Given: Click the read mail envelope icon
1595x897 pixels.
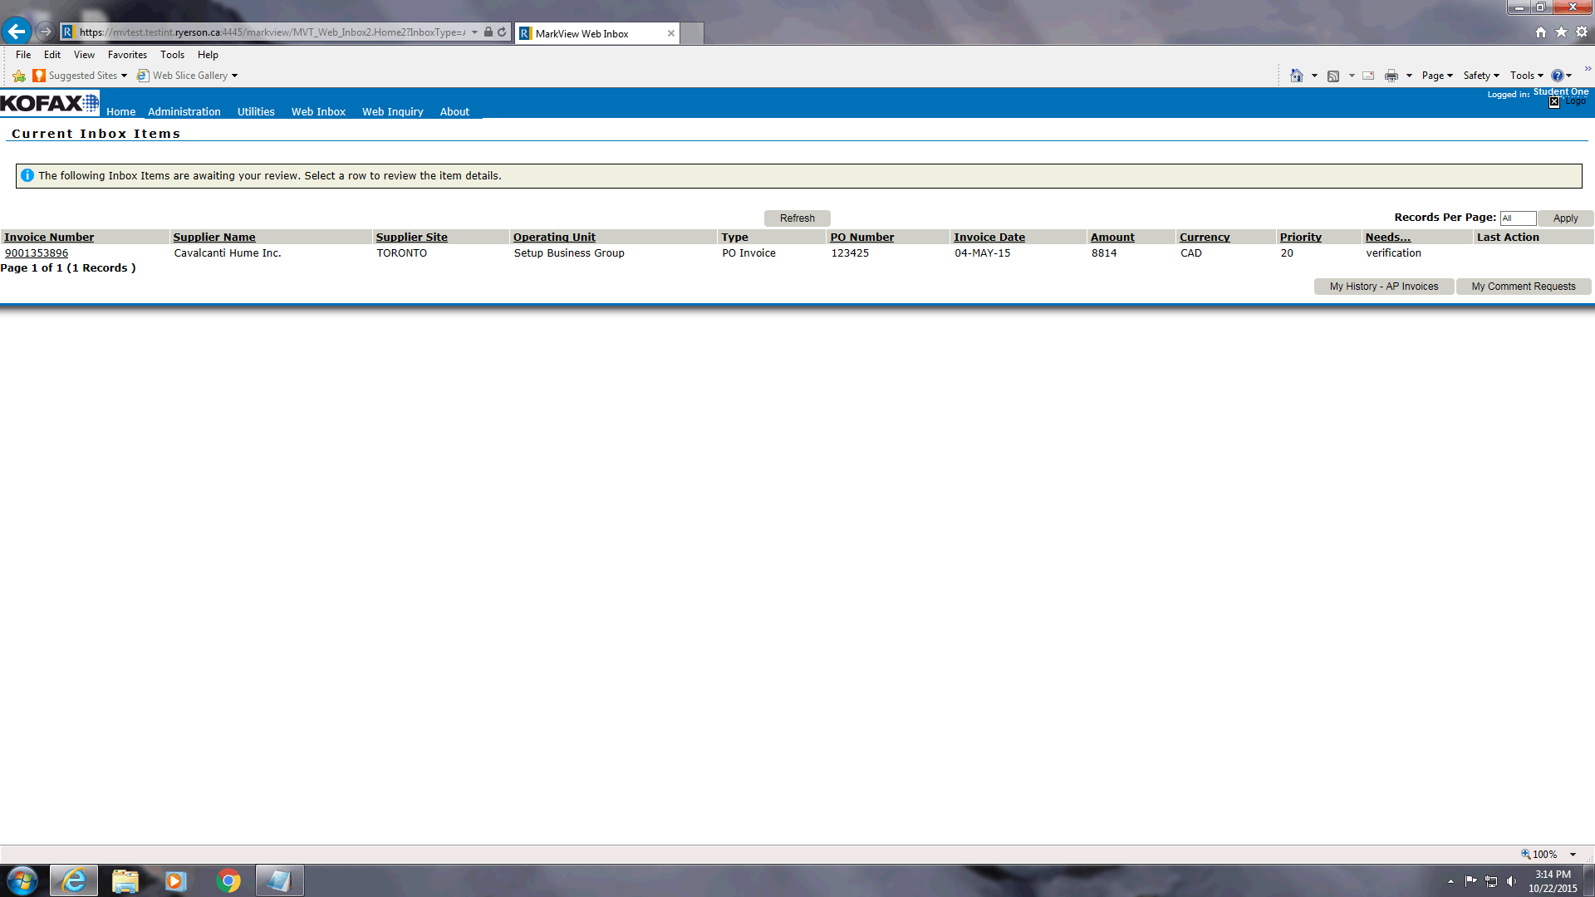Looking at the screenshot, I should pyautogui.click(x=1368, y=76).
